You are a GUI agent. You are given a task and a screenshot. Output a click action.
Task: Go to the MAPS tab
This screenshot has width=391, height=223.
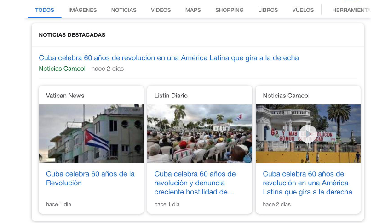(193, 10)
